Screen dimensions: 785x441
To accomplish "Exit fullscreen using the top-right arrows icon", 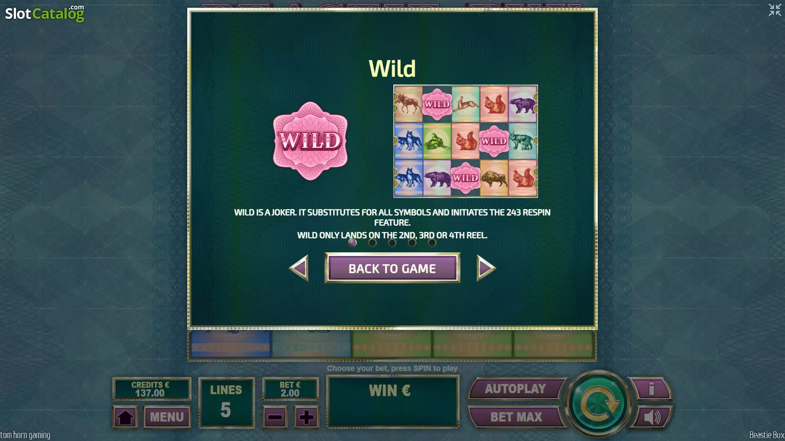I will pos(775,10).
